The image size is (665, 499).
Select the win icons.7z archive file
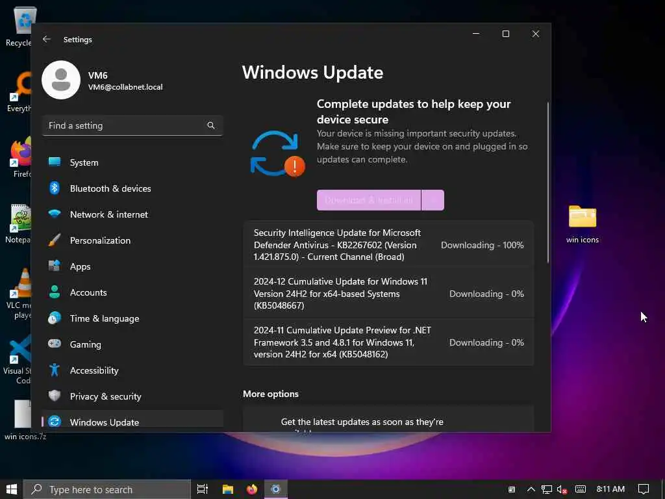coord(23,420)
